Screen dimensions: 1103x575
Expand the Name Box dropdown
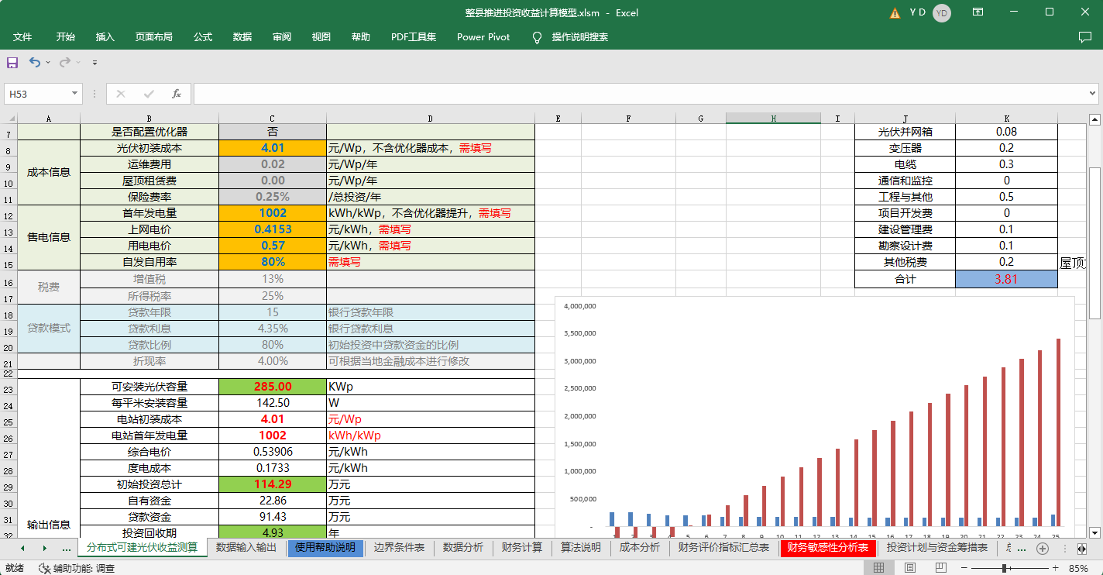(x=75, y=94)
